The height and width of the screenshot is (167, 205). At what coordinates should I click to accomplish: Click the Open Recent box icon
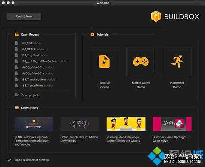pyautogui.click(x=17, y=34)
